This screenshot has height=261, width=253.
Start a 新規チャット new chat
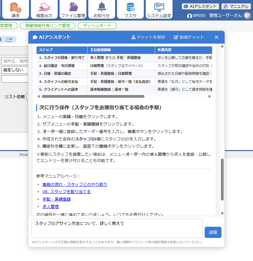coord(189,37)
